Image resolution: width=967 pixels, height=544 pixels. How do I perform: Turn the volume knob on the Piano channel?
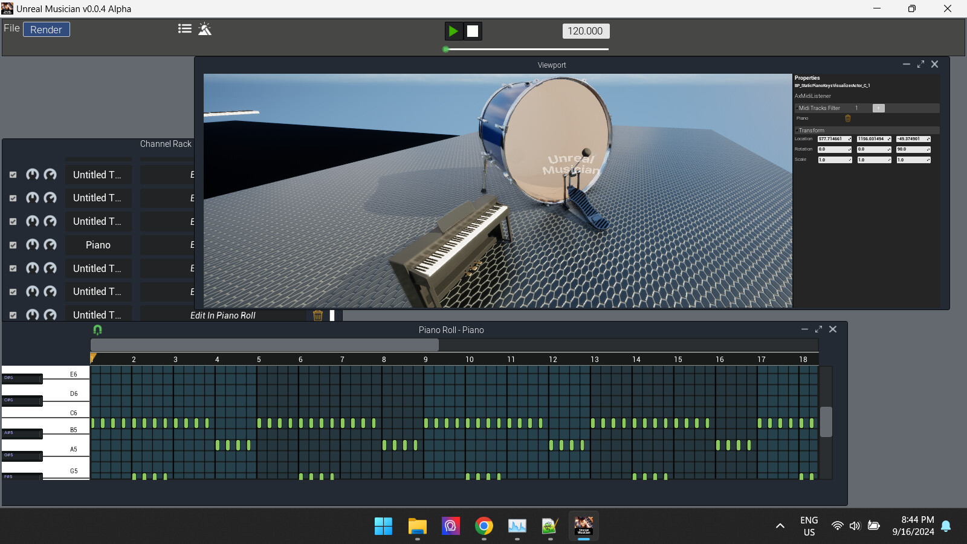point(31,245)
